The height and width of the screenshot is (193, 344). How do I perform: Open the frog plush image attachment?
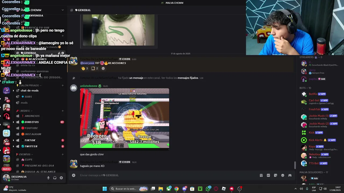pyautogui.click(x=119, y=30)
